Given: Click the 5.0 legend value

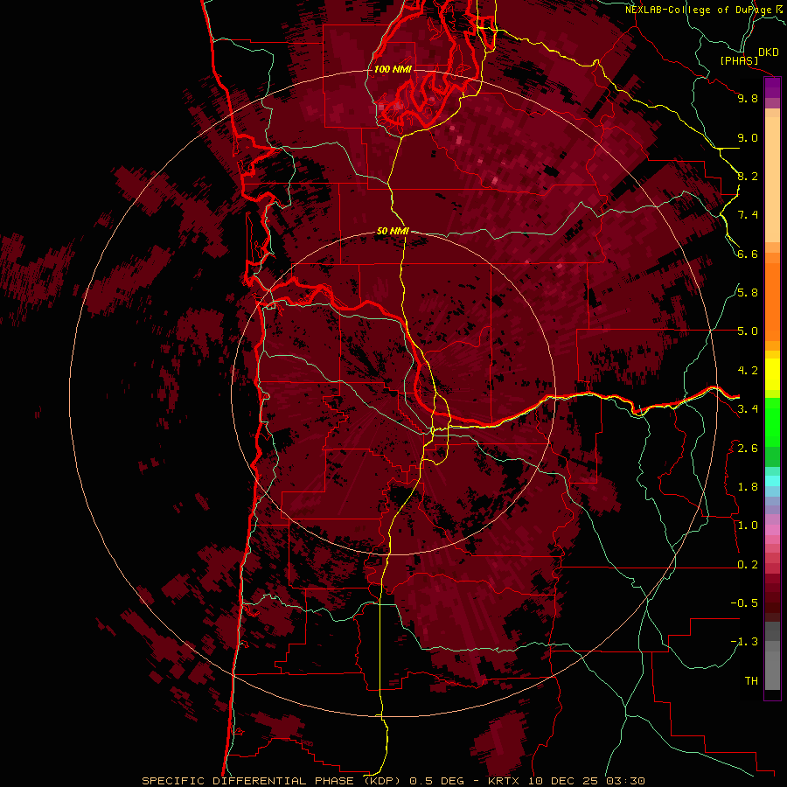Looking at the screenshot, I should tap(748, 331).
